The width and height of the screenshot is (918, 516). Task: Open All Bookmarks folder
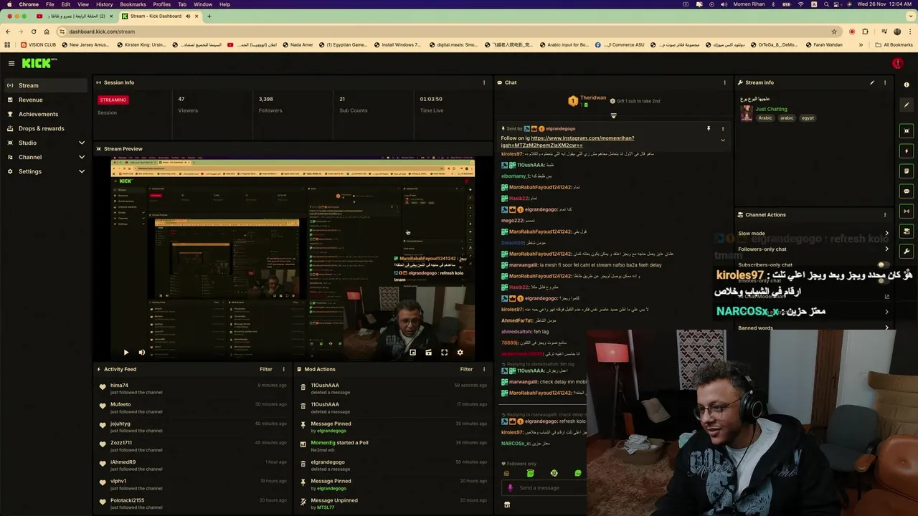tap(894, 44)
